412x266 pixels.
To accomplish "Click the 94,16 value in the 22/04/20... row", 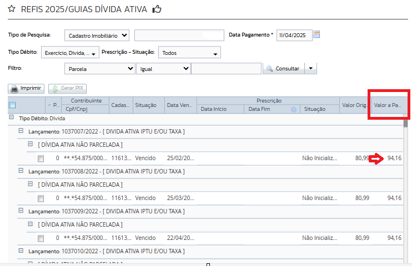I will point(394,238).
